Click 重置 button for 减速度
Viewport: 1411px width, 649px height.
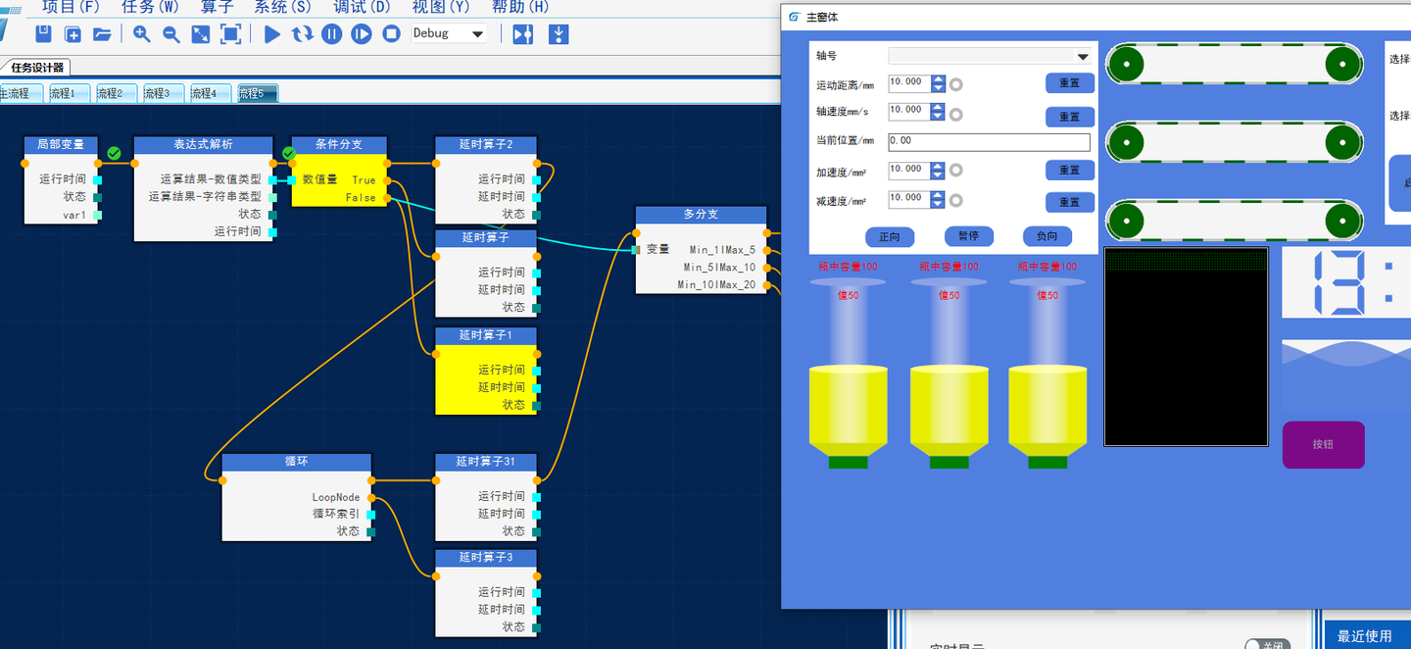click(1070, 202)
